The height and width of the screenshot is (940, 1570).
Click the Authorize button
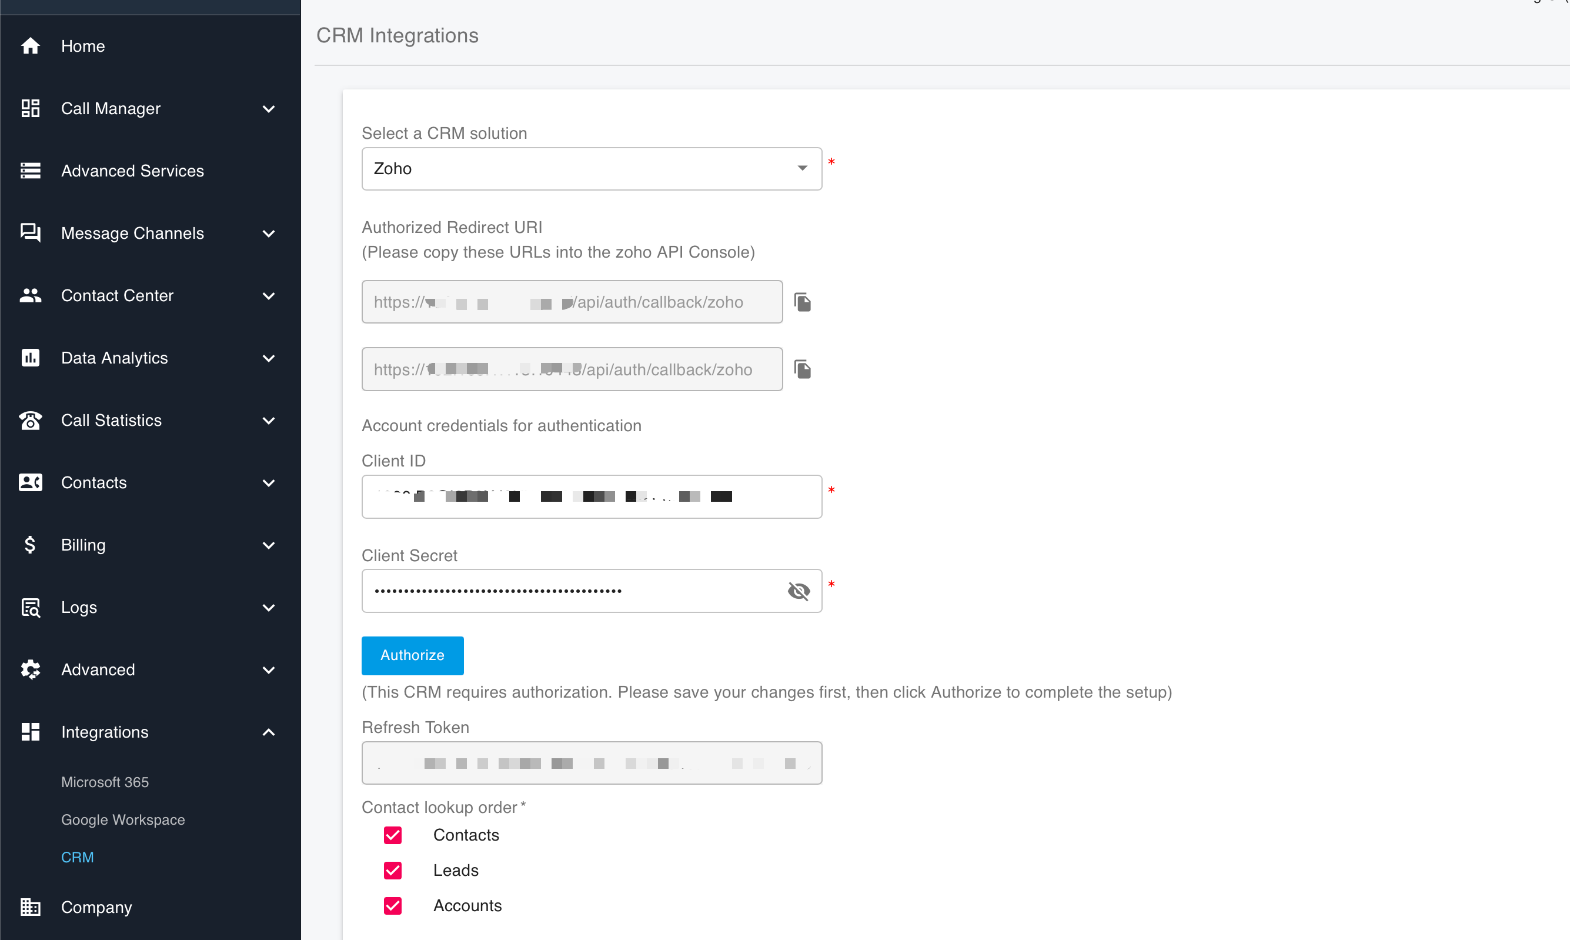[x=412, y=655]
